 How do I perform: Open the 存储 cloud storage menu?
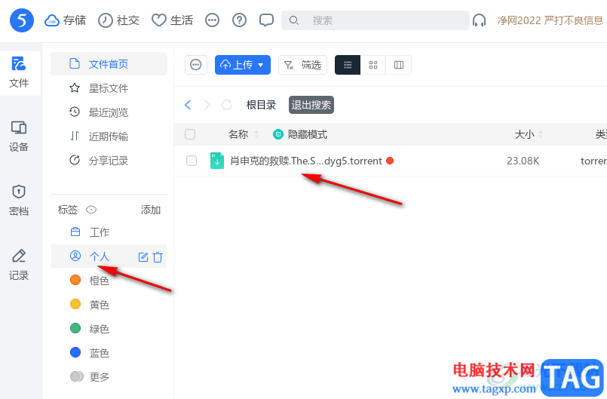click(65, 20)
